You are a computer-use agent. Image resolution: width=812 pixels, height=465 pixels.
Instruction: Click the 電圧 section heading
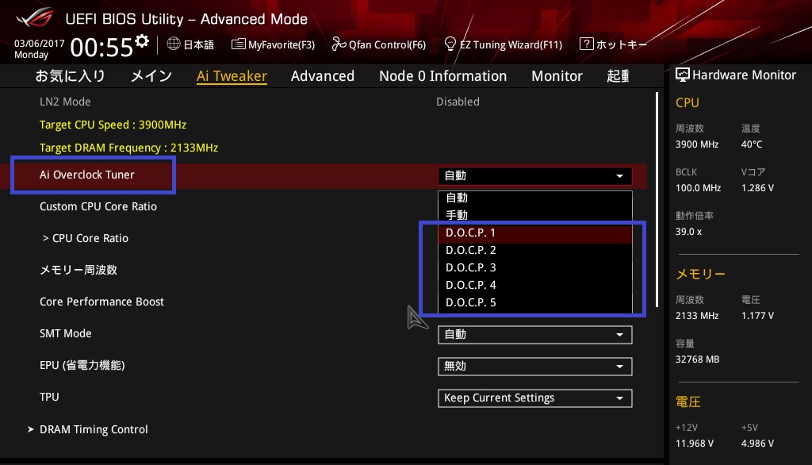(x=688, y=402)
